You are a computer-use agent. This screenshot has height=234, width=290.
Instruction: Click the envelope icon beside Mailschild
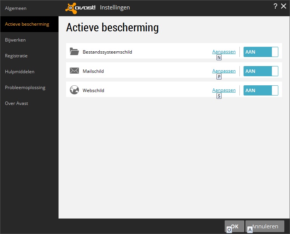pos(74,71)
